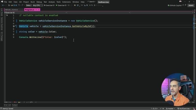196x110 pixels.
Task: Click the master branch indicator
Action: (x=170, y=108)
